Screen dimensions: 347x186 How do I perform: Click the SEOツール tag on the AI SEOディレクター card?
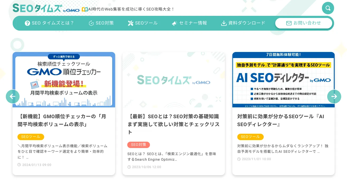click(250, 137)
